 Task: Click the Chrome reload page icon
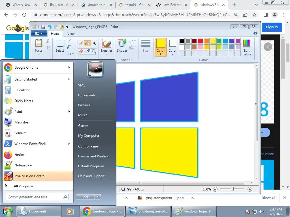pos(24,15)
